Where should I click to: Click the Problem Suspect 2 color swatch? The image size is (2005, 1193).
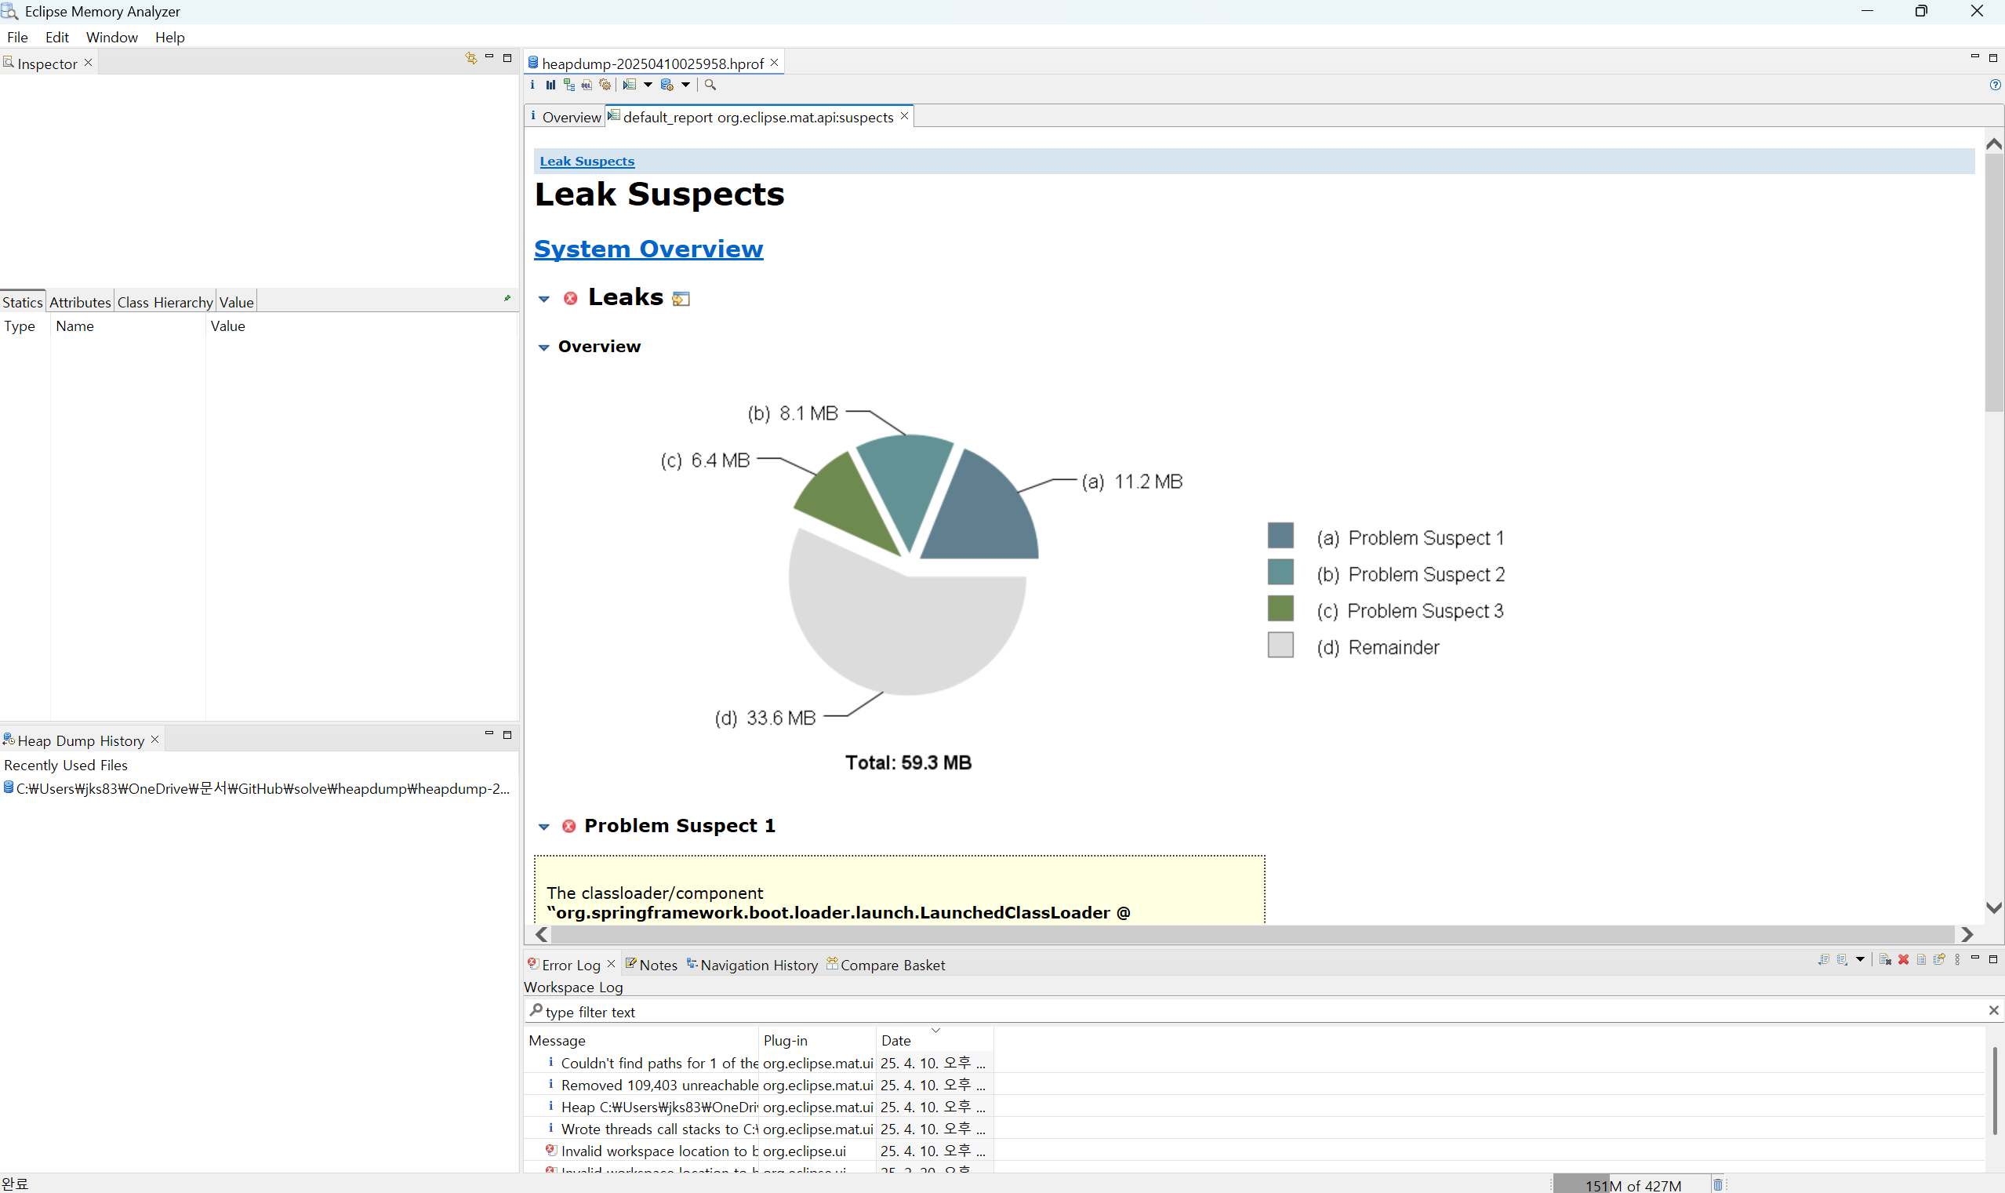(x=1280, y=573)
